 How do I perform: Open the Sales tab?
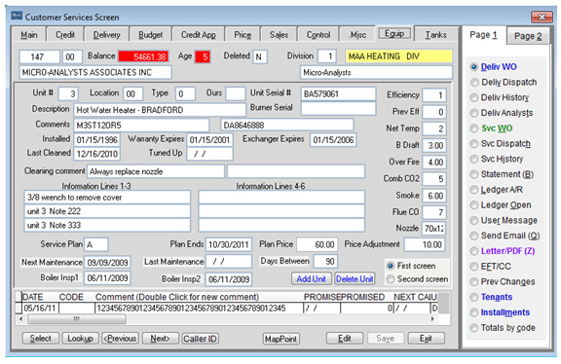tap(280, 35)
